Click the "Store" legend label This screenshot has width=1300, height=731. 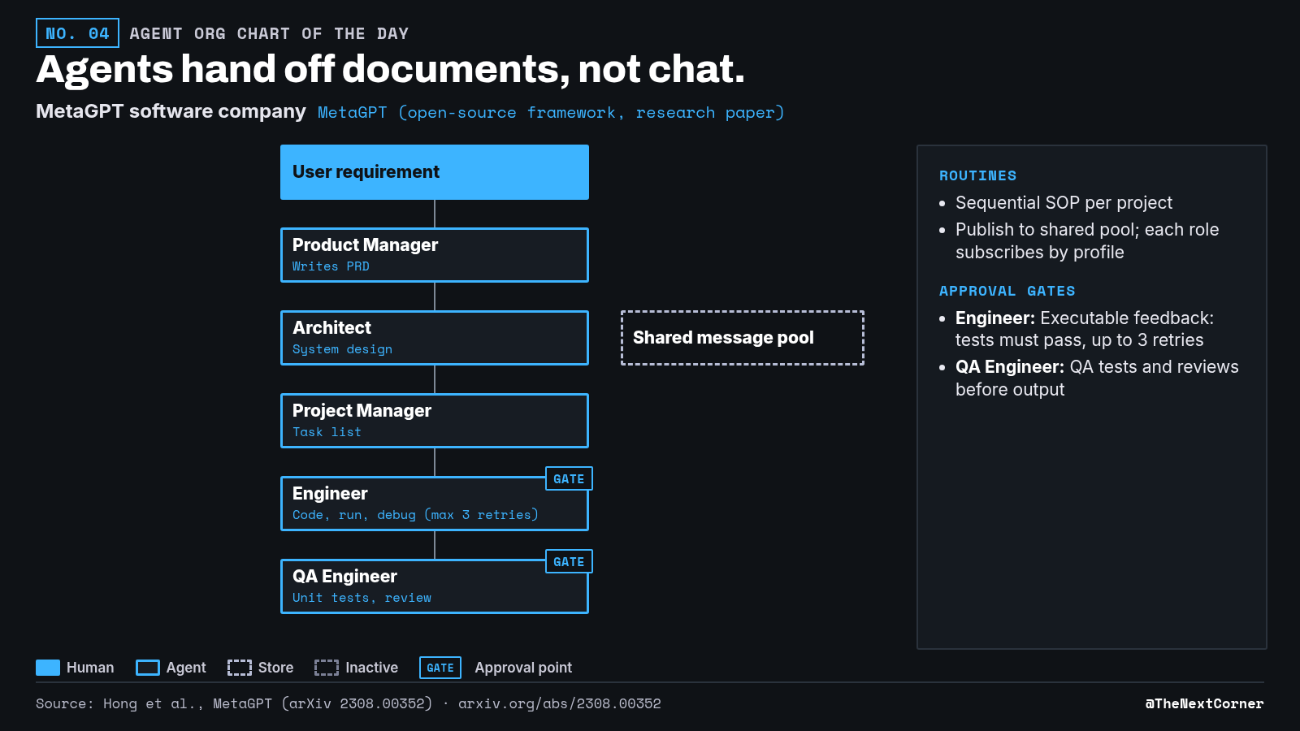pyautogui.click(x=275, y=668)
